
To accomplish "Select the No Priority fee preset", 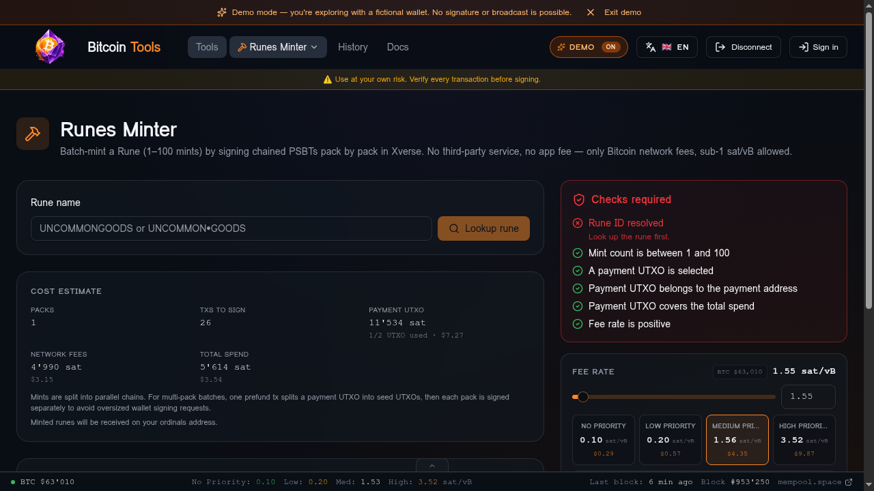I will (604, 440).
